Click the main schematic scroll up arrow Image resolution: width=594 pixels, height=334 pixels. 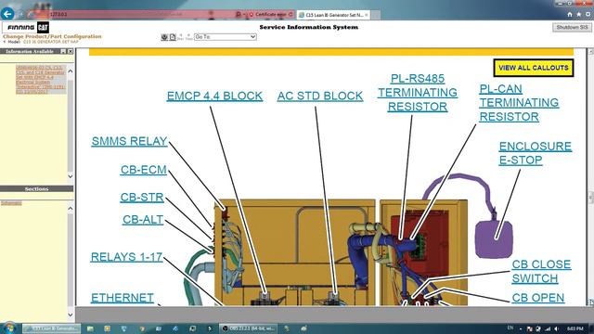pos(590,51)
